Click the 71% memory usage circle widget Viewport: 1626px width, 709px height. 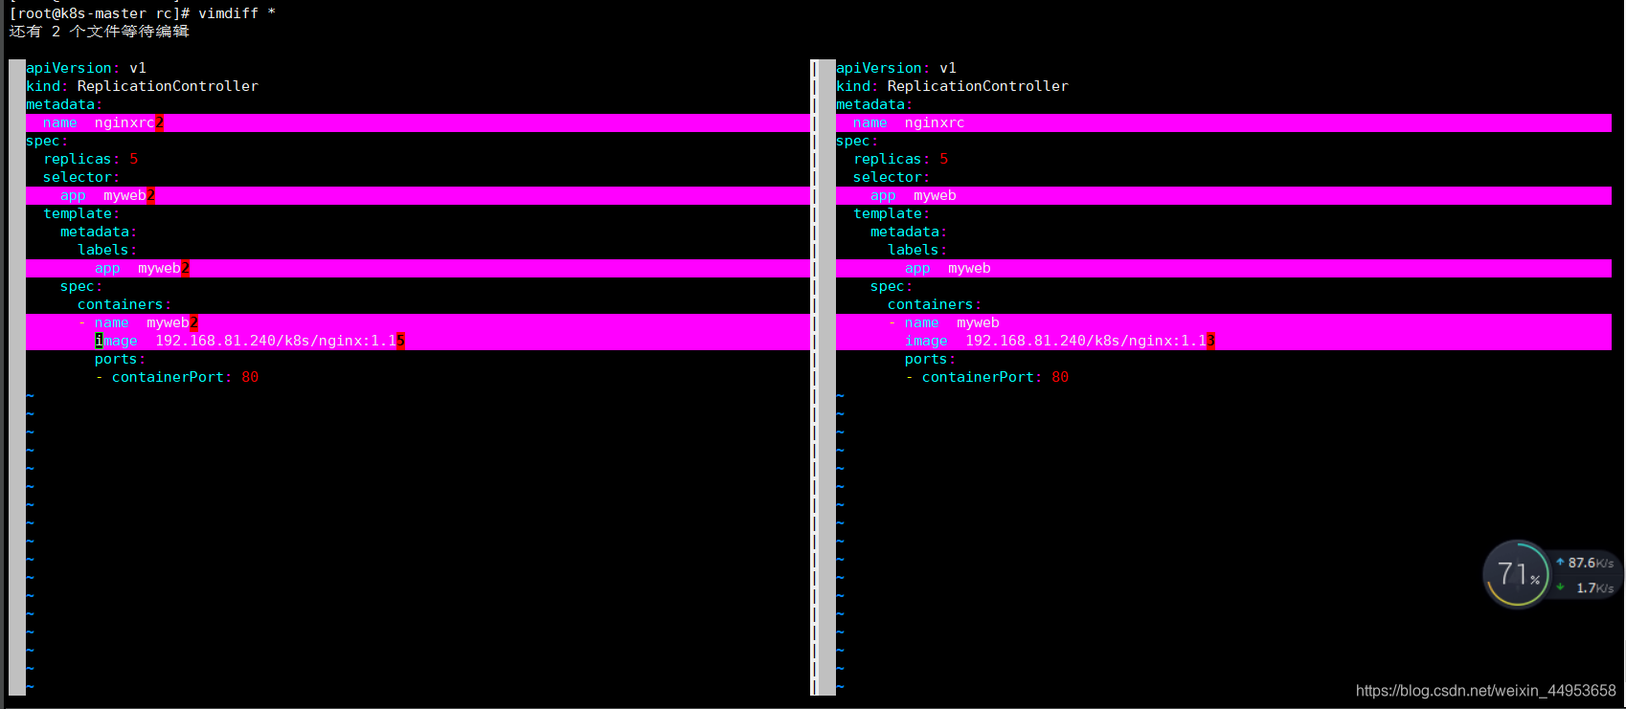tap(1516, 574)
